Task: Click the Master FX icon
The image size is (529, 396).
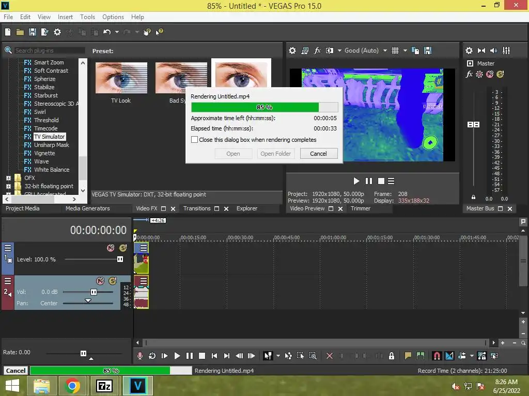Action: pos(469,74)
